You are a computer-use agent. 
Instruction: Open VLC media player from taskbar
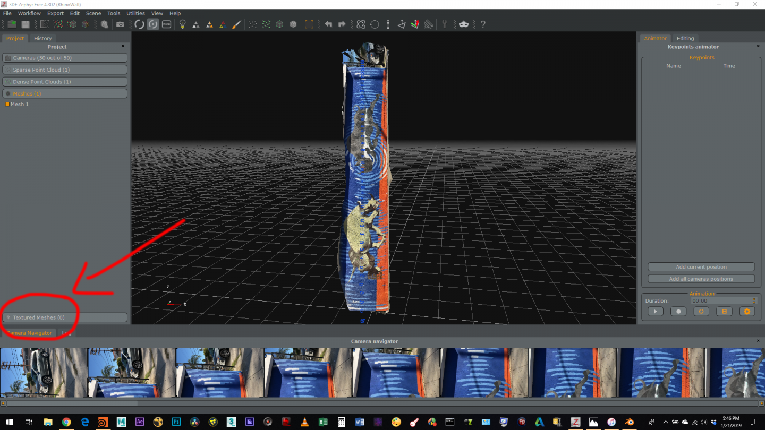[304, 422]
